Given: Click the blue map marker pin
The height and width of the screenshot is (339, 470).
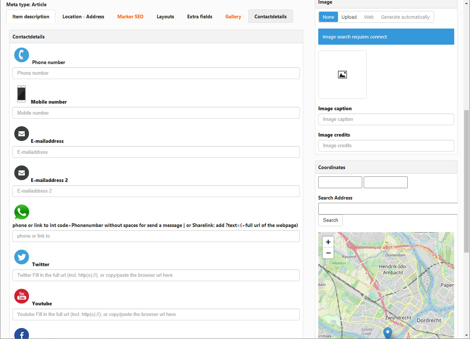Looking at the screenshot, I should coord(388,333).
